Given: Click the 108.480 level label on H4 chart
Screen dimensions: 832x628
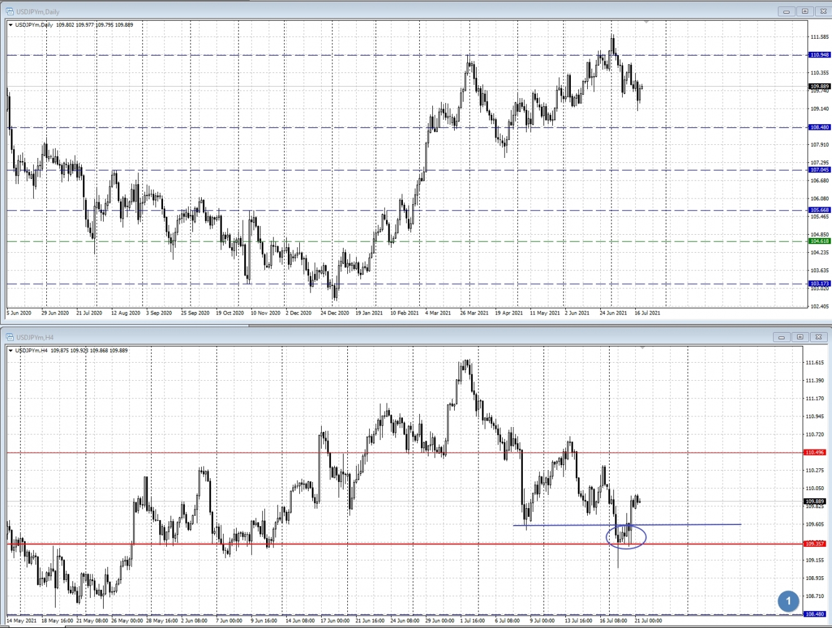Looking at the screenshot, I should click(x=815, y=614).
